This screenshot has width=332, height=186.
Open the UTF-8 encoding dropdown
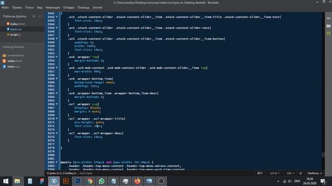[x=275, y=173]
